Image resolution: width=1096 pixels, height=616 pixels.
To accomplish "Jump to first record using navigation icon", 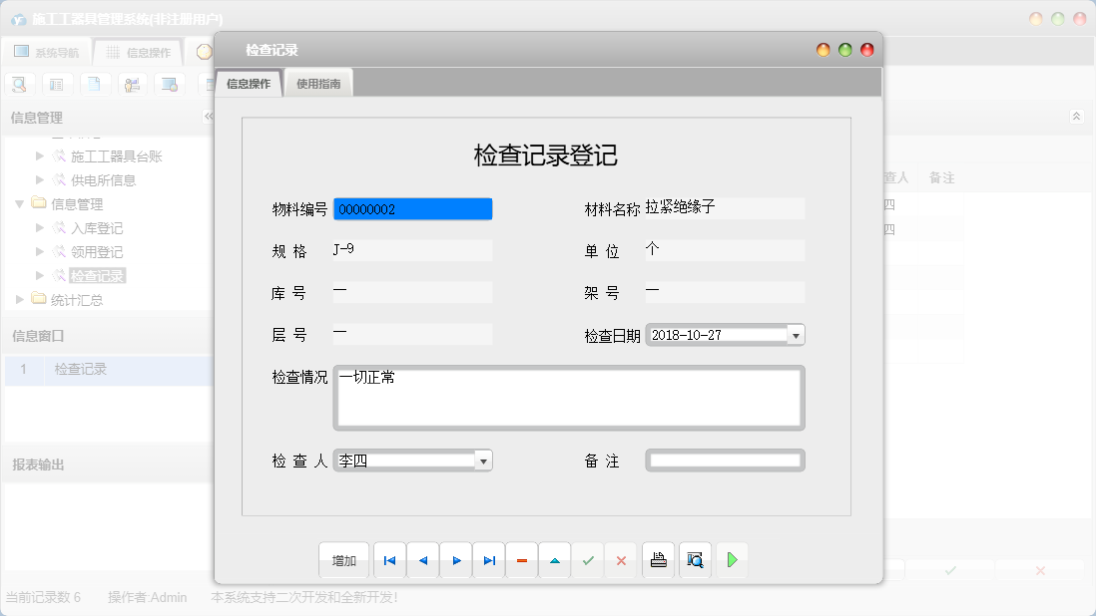I will coord(389,559).
